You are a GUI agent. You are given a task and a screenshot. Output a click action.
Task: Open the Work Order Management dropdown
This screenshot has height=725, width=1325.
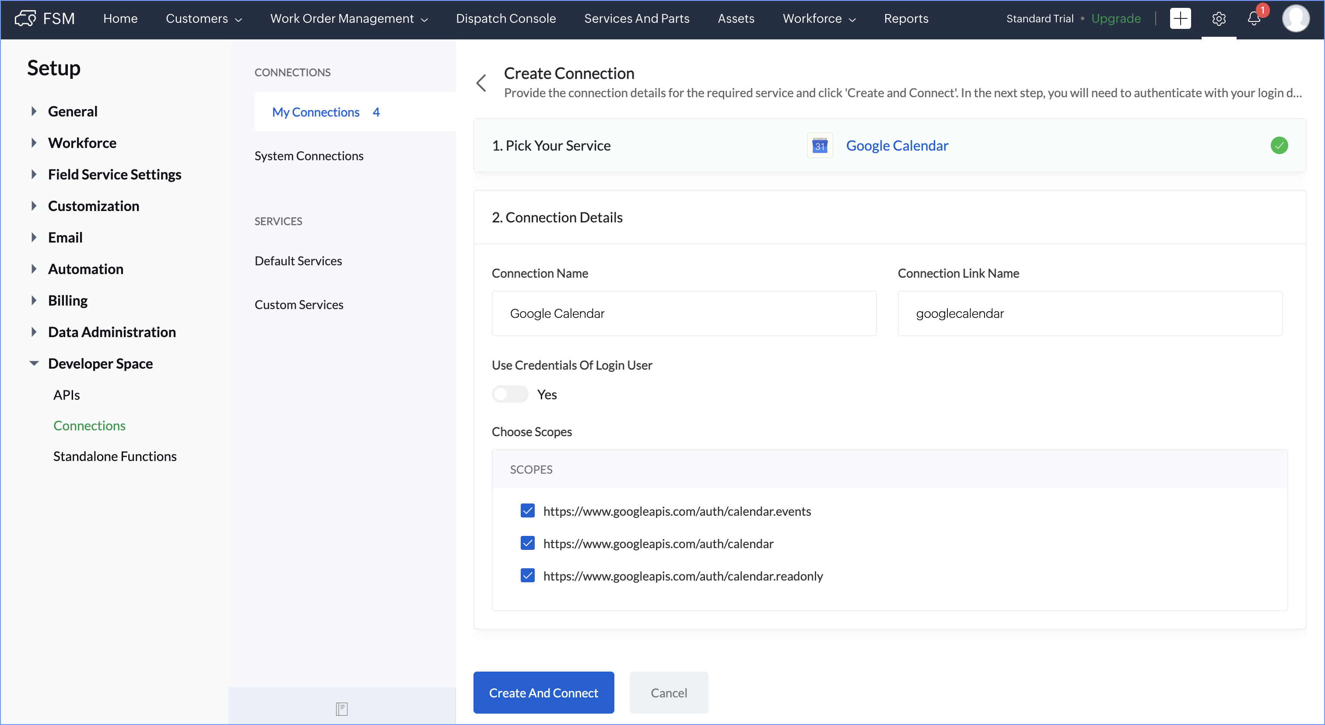[349, 18]
